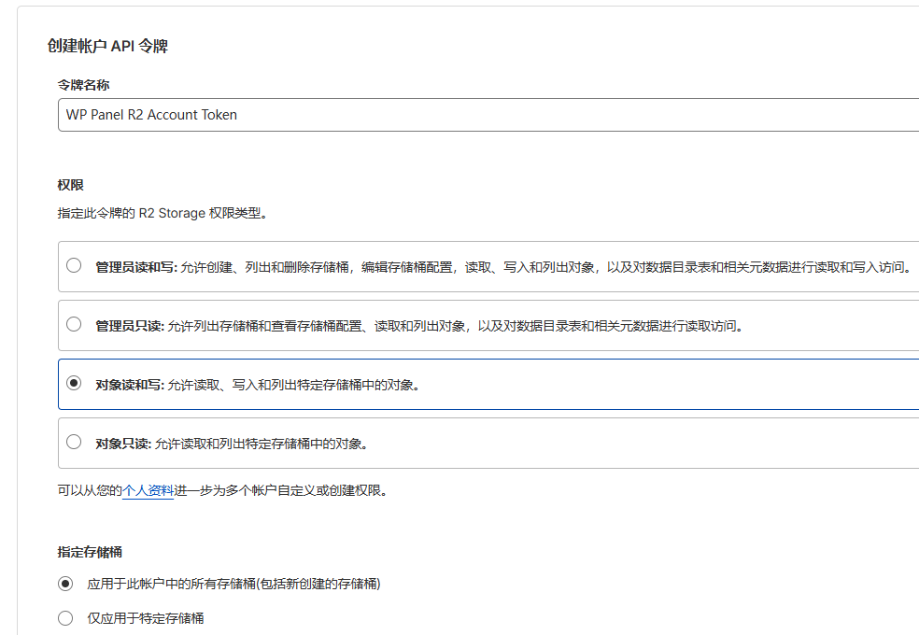Select 对象只读 permission radio button

click(x=74, y=442)
